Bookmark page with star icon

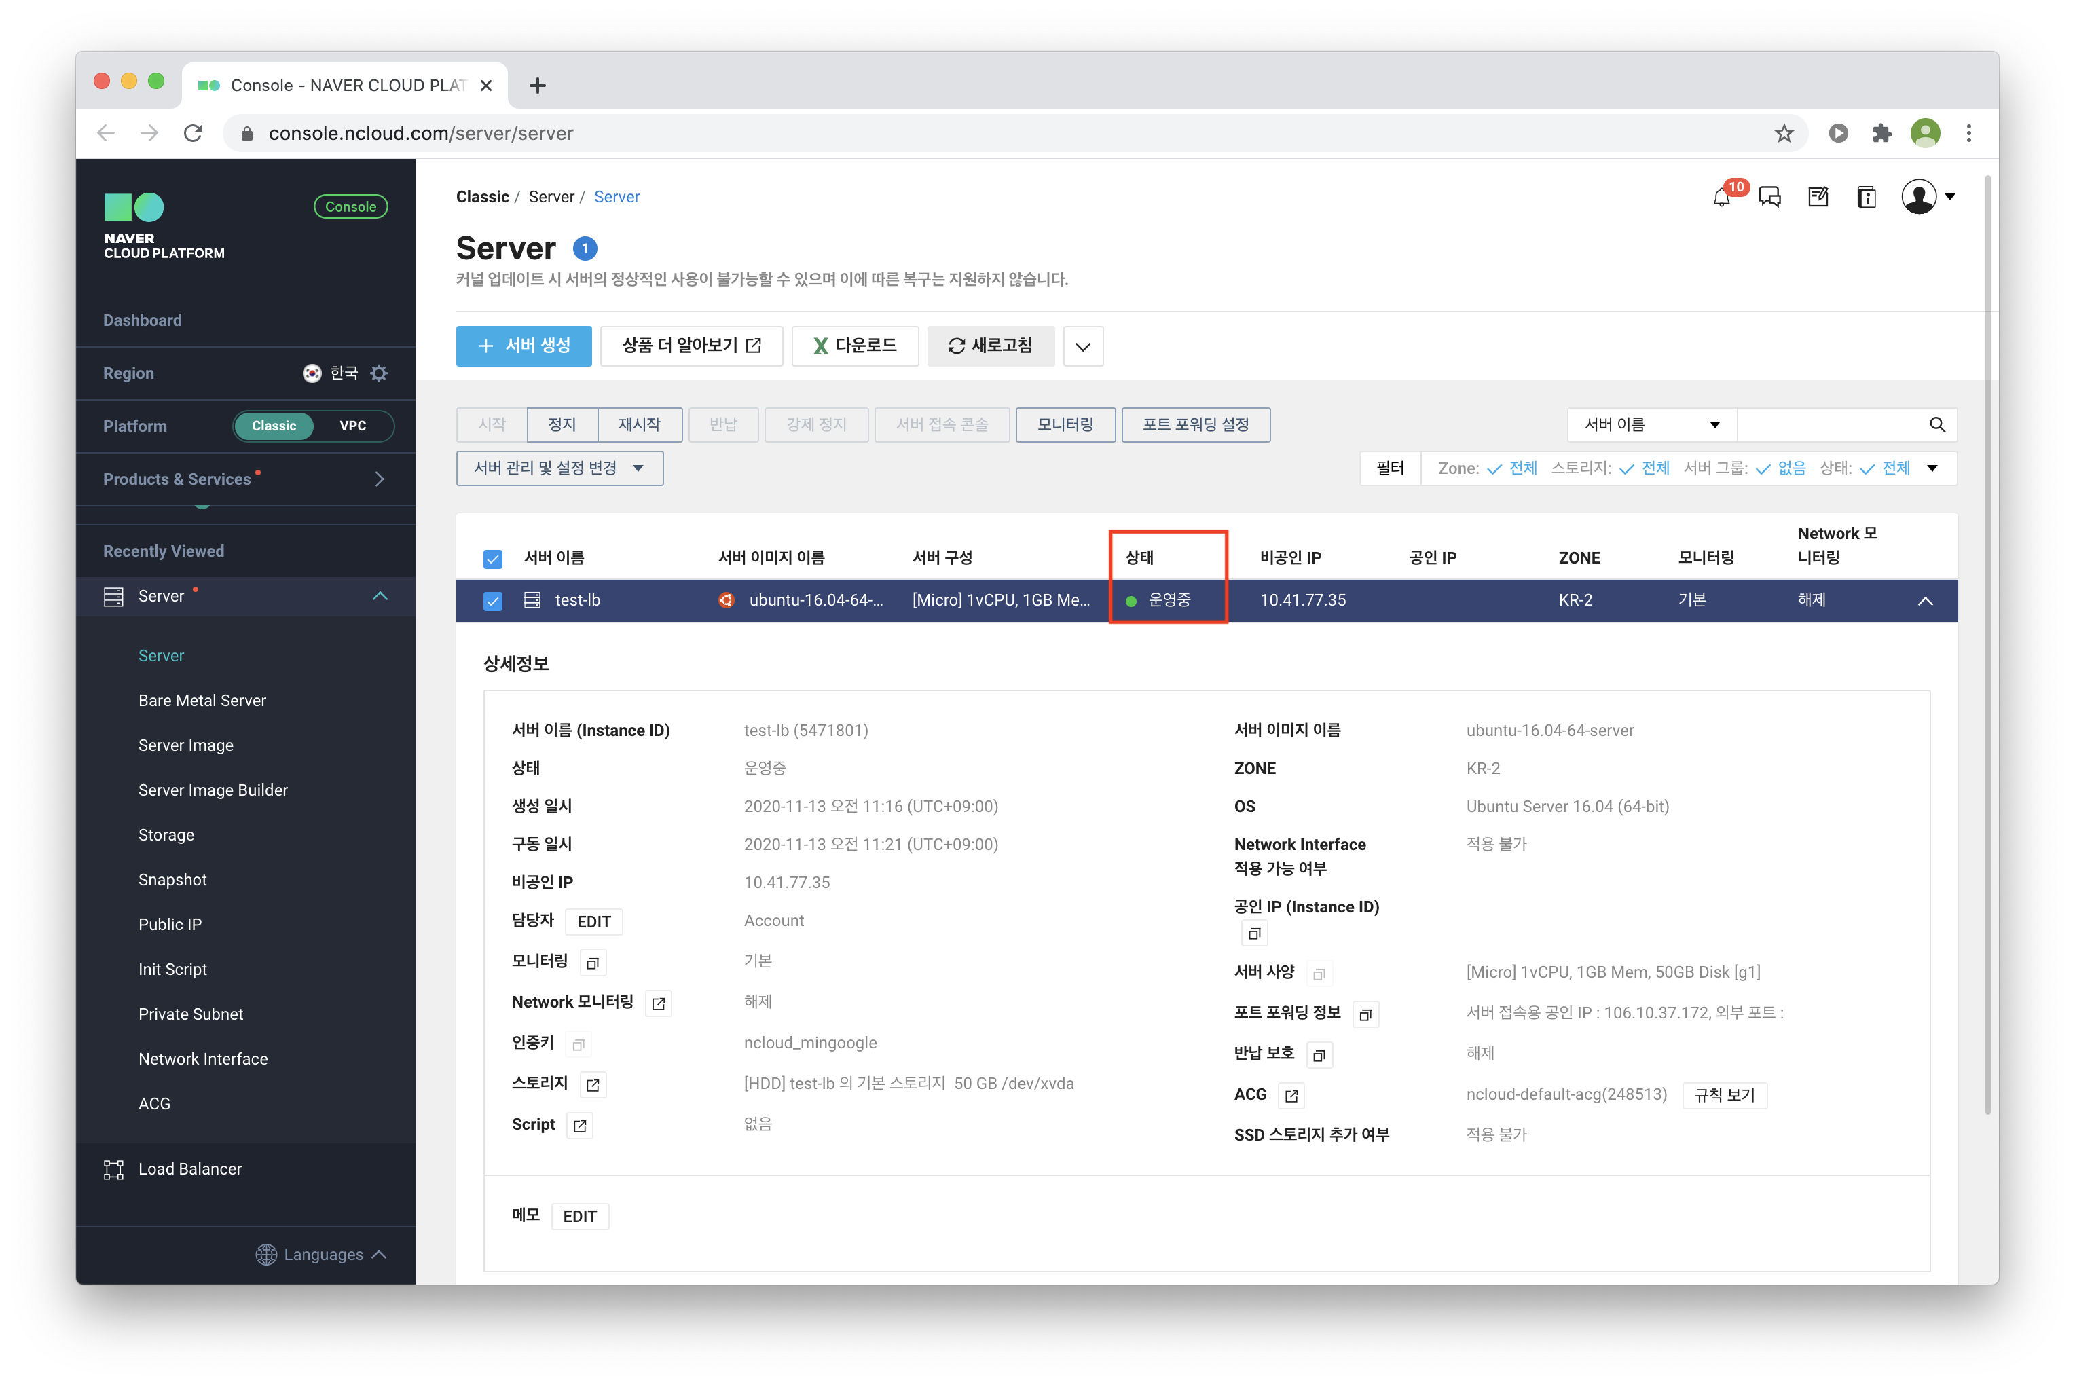(x=1784, y=133)
